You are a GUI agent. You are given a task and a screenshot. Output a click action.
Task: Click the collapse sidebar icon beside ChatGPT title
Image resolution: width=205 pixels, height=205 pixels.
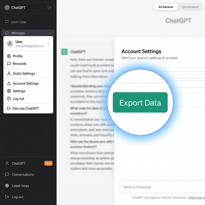pos(49,8)
